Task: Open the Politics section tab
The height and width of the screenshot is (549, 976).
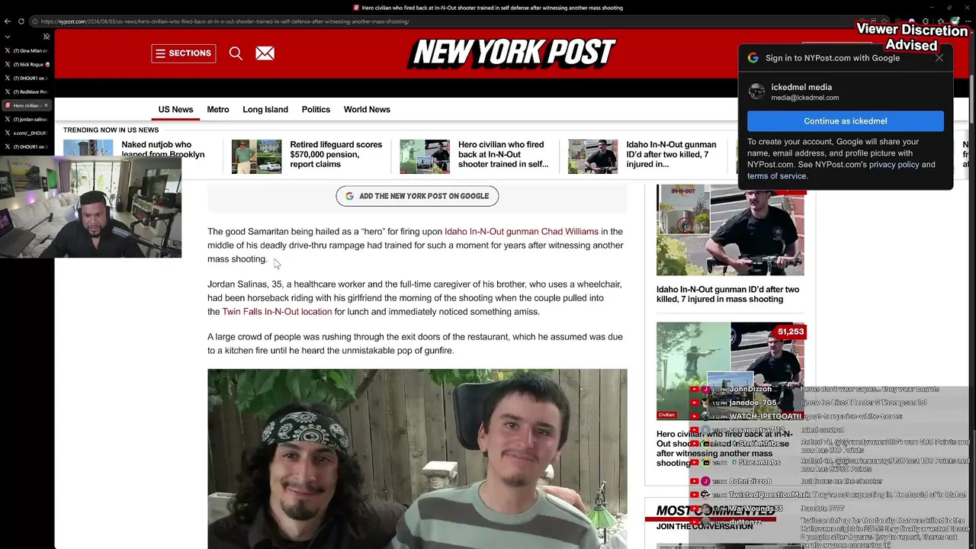Action: (x=316, y=110)
